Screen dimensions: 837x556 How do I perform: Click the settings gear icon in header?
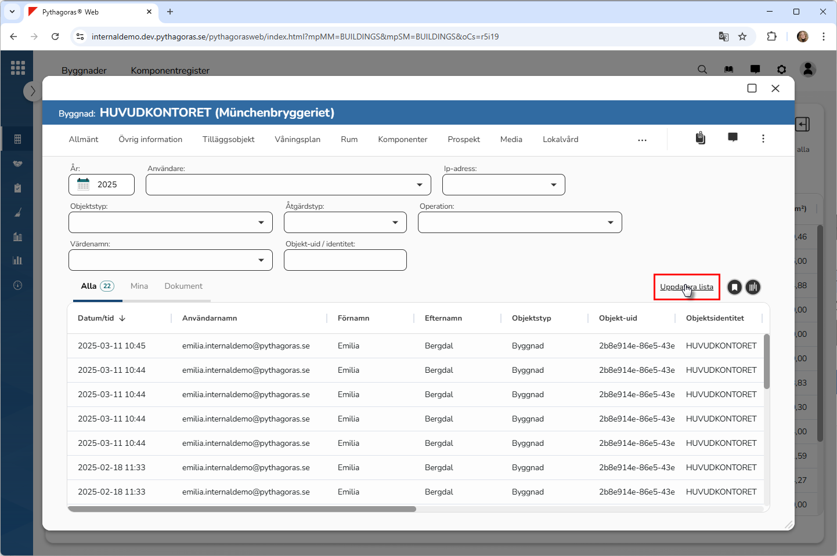(781, 70)
